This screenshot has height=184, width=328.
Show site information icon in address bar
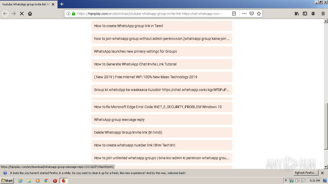coord(68,14)
